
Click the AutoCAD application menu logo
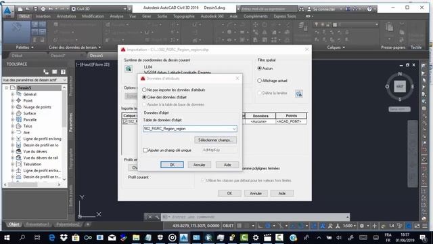coord(7,11)
